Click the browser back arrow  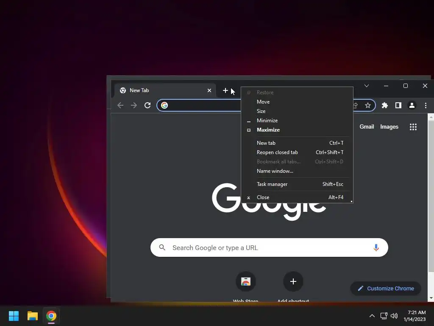tap(120, 105)
